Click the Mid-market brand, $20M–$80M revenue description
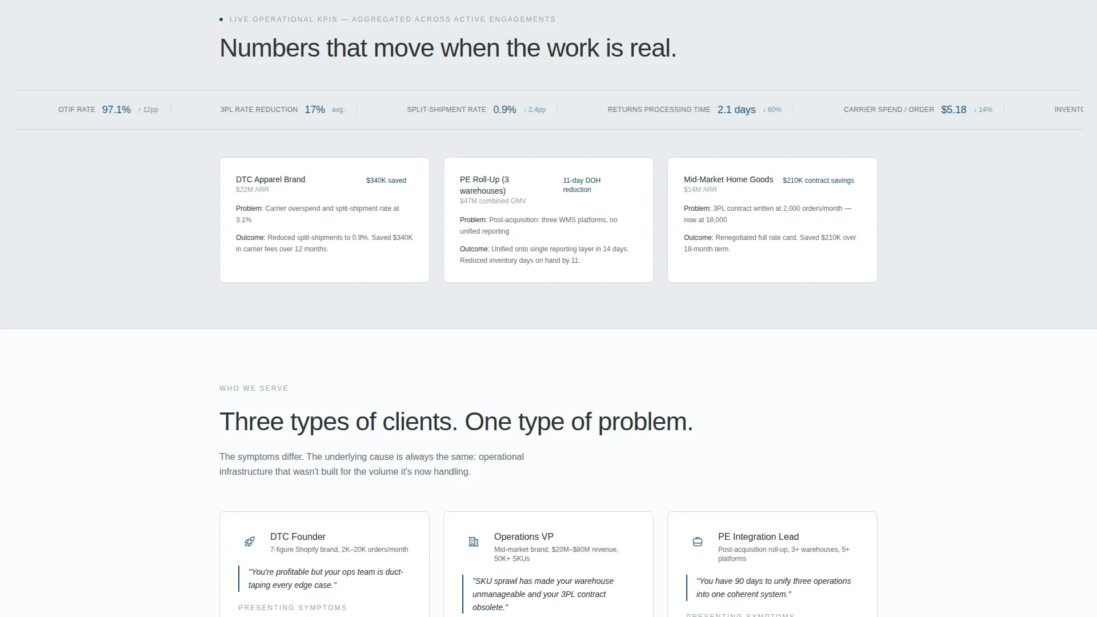1097x617 pixels. click(x=556, y=554)
